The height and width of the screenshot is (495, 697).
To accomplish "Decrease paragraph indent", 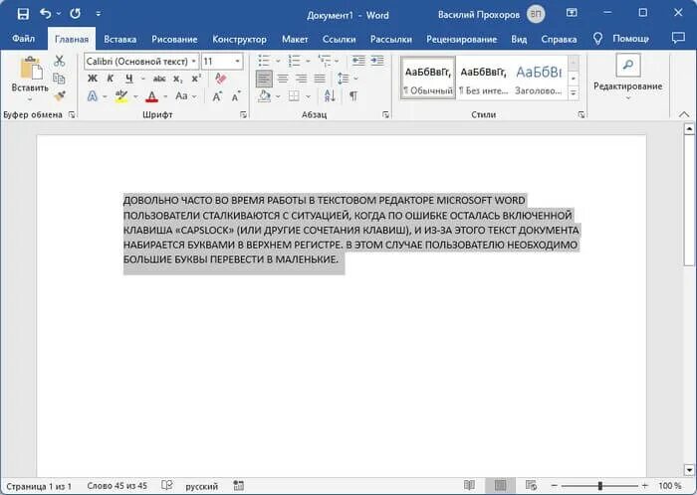I will [x=358, y=61].
